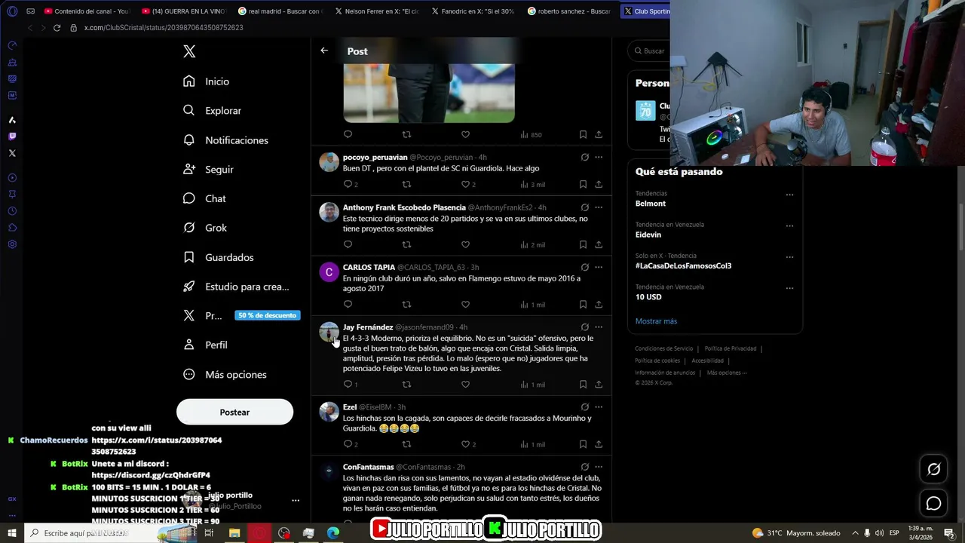Switch to GUERRA EN LA VINO YouTube tab
965x543 pixels.
pyautogui.click(x=184, y=11)
